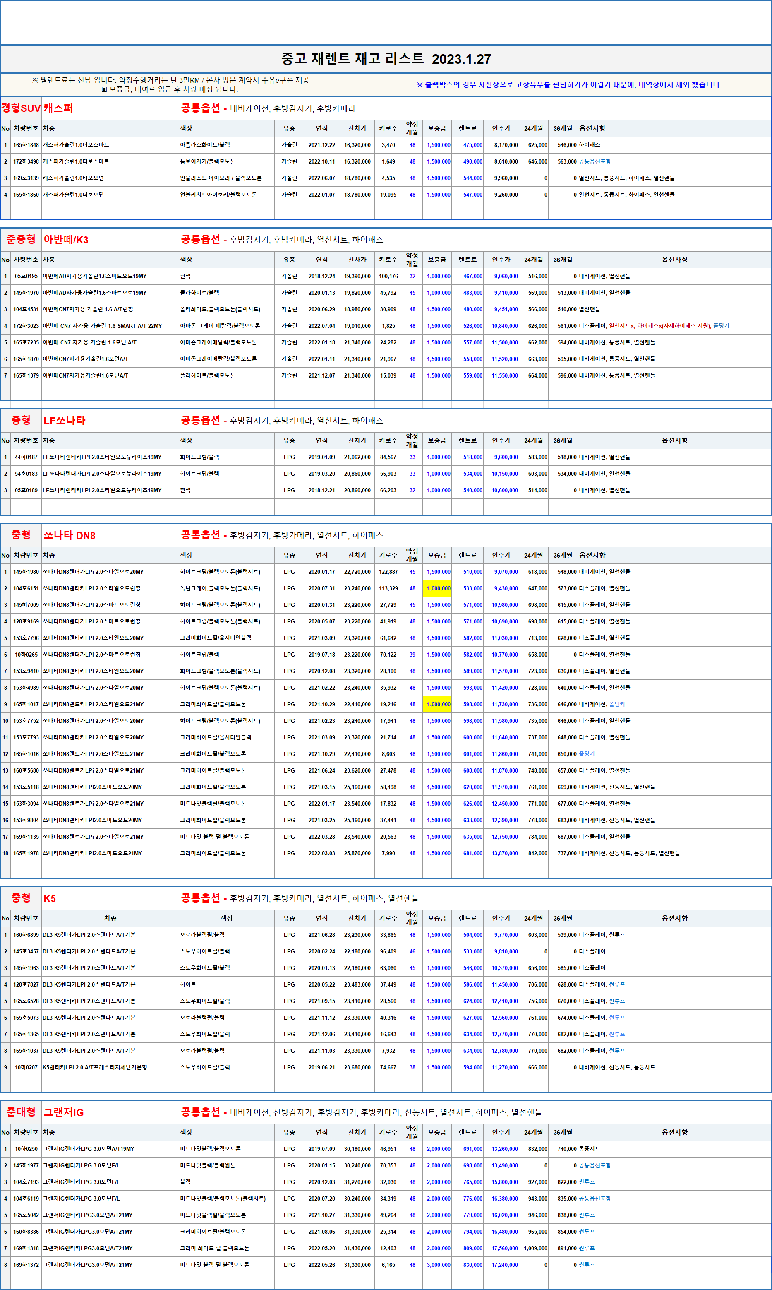The image size is (772, 1290).
Task: Select the rent fee "681,000"
Action: point(472,854)
